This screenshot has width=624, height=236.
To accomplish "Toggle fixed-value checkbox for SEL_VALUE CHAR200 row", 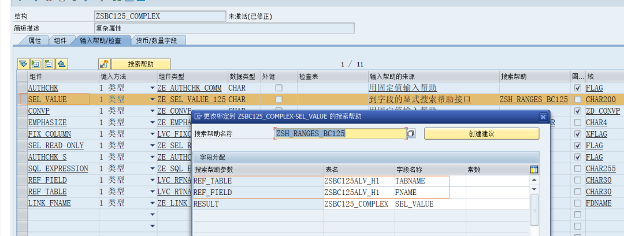I will point(578,99).
